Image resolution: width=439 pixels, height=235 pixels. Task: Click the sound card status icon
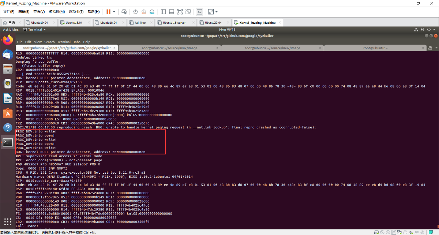411,232
